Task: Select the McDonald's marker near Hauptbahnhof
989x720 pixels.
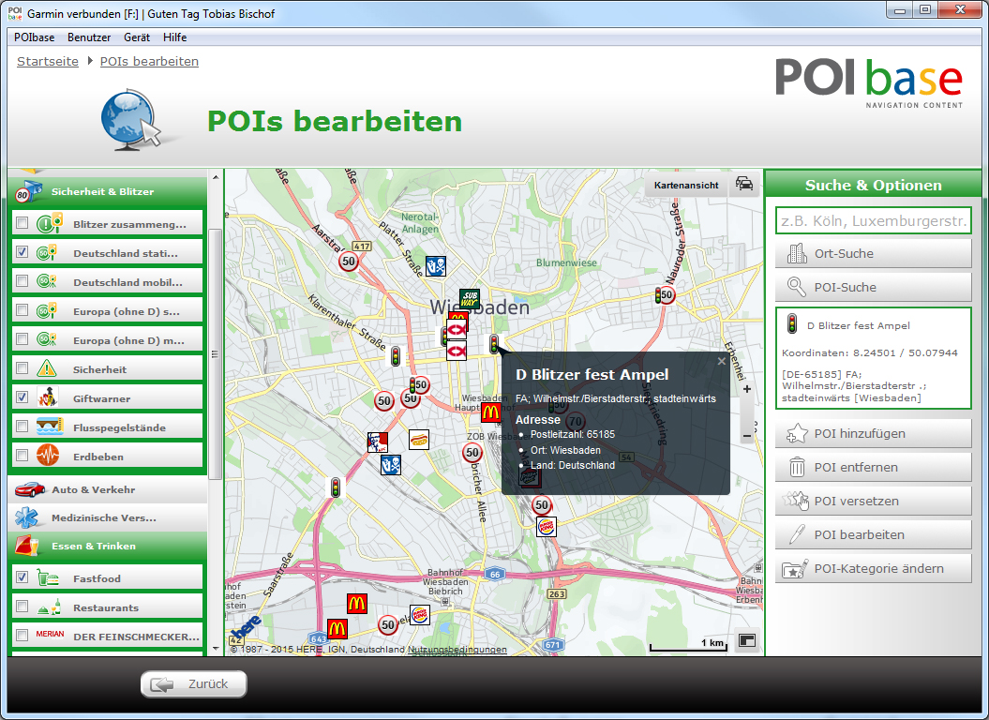Action: coord(491,412)
